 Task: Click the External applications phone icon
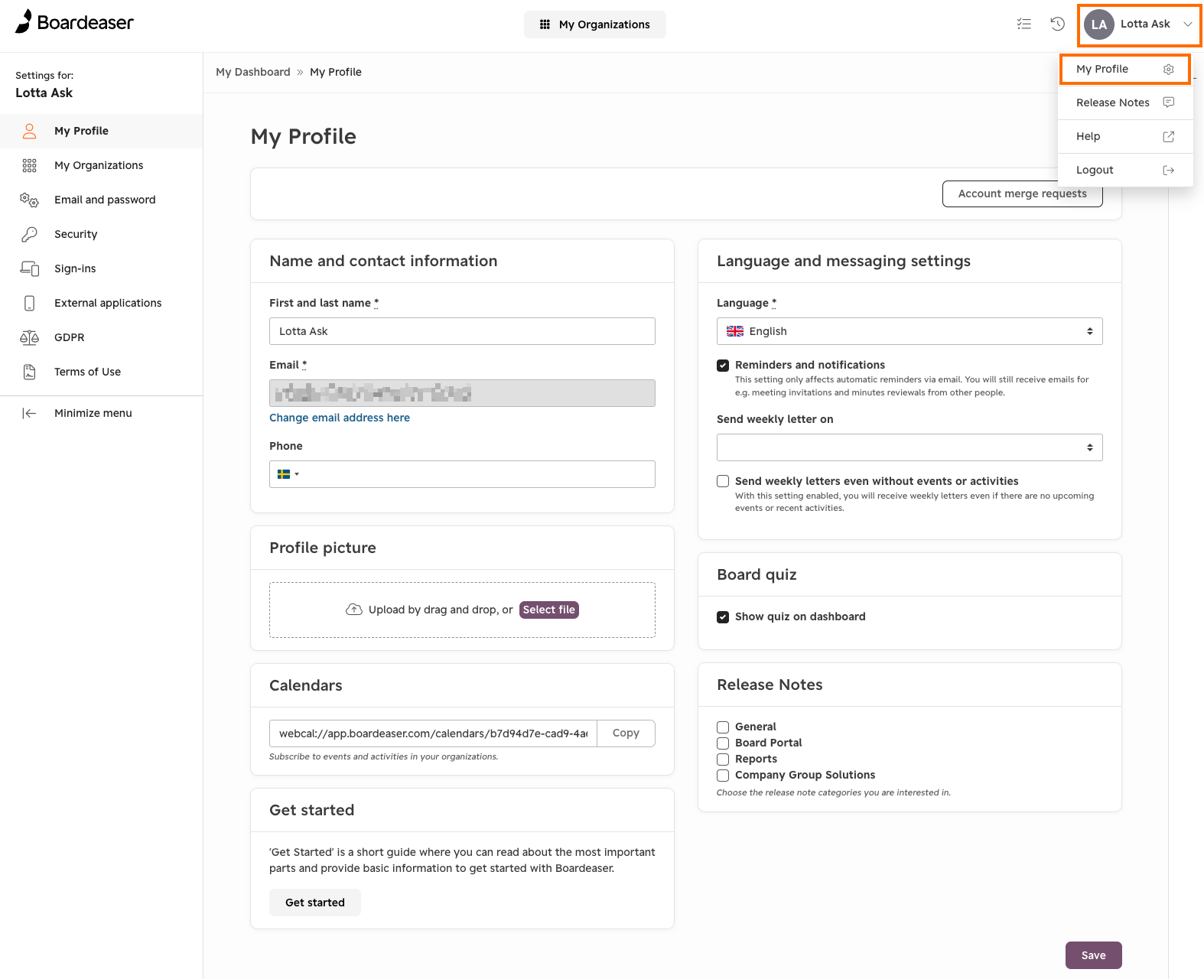pos(29,303)
